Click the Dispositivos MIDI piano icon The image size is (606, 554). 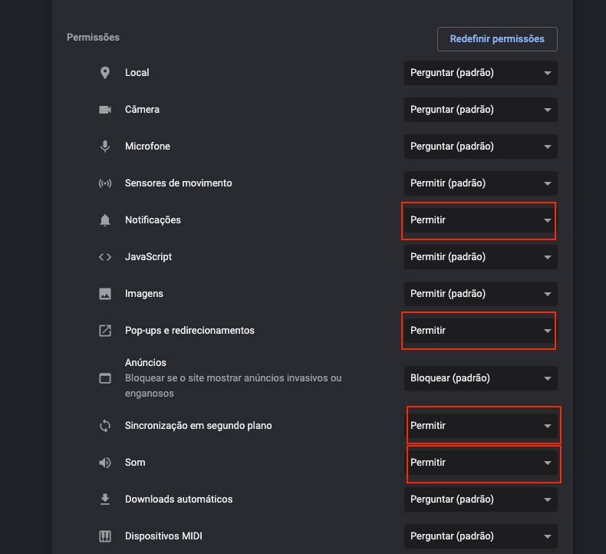(x=105, y=536)
